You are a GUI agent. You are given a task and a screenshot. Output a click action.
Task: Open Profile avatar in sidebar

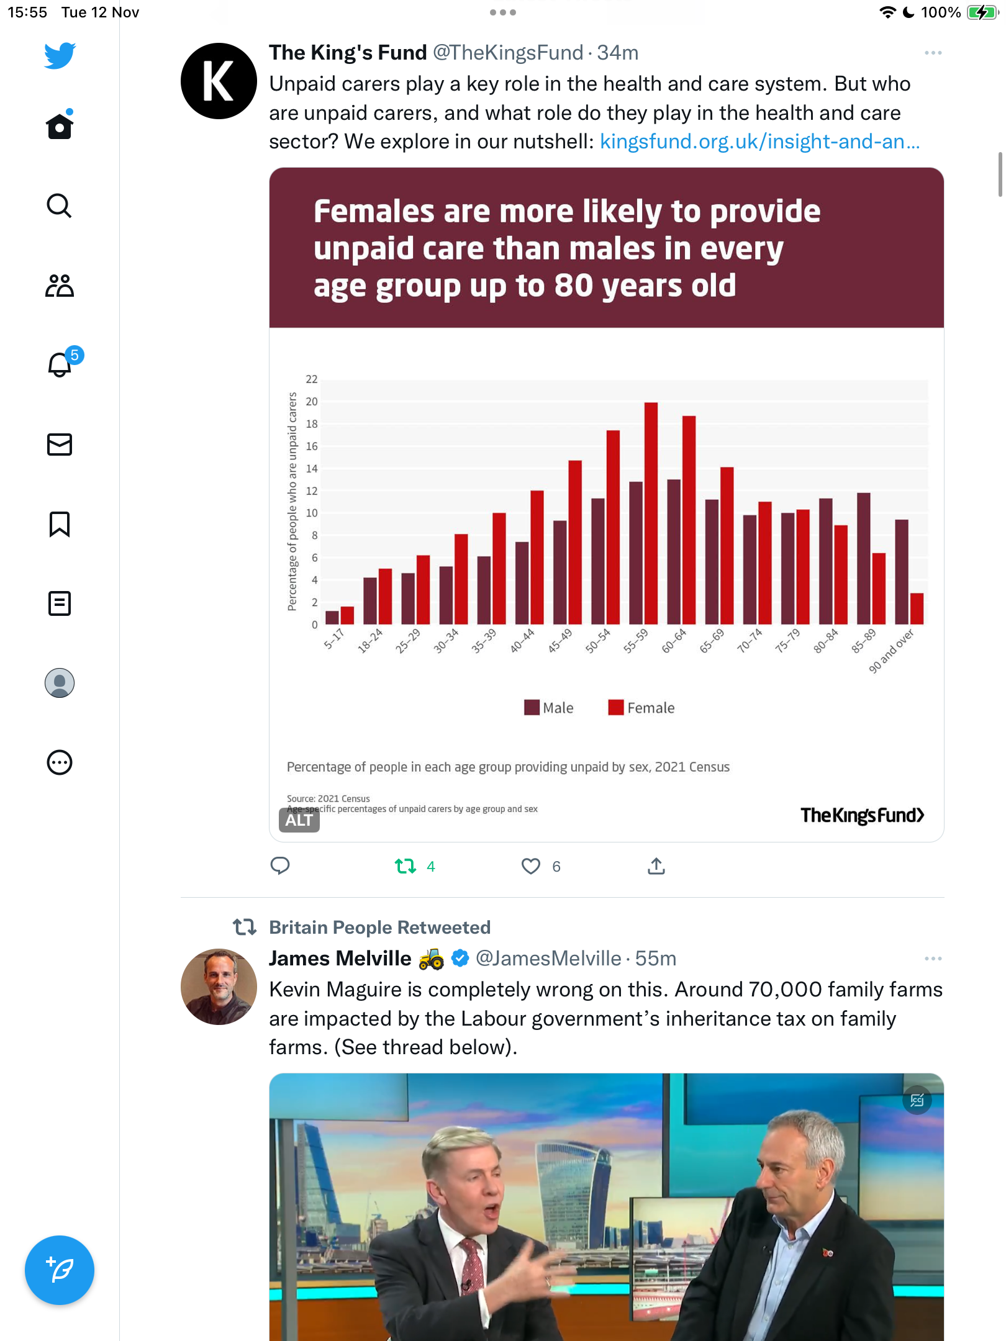pos(60,683)
